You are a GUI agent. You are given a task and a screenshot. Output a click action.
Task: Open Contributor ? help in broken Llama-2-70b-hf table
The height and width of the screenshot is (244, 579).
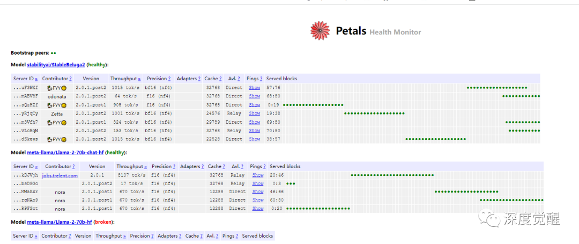click(69, 236)
